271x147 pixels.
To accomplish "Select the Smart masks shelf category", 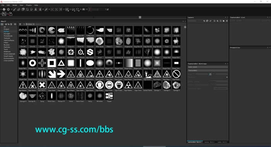I will click(9, 56).
